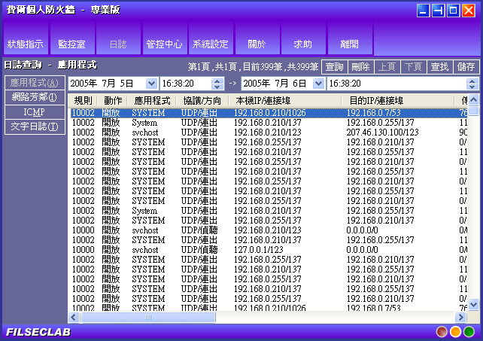The height and width of the screenshot is (341, 483).
Task: Click the red status indicator circle
Action: pyautogui.click(x=442, y=331)
